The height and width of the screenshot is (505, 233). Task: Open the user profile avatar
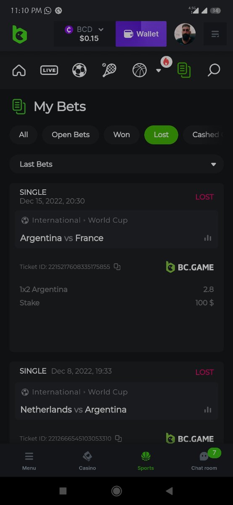pos(185,34)
